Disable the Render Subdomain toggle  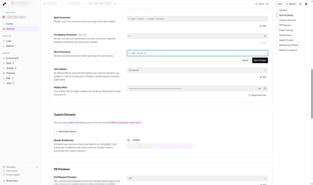pos(129,140)
